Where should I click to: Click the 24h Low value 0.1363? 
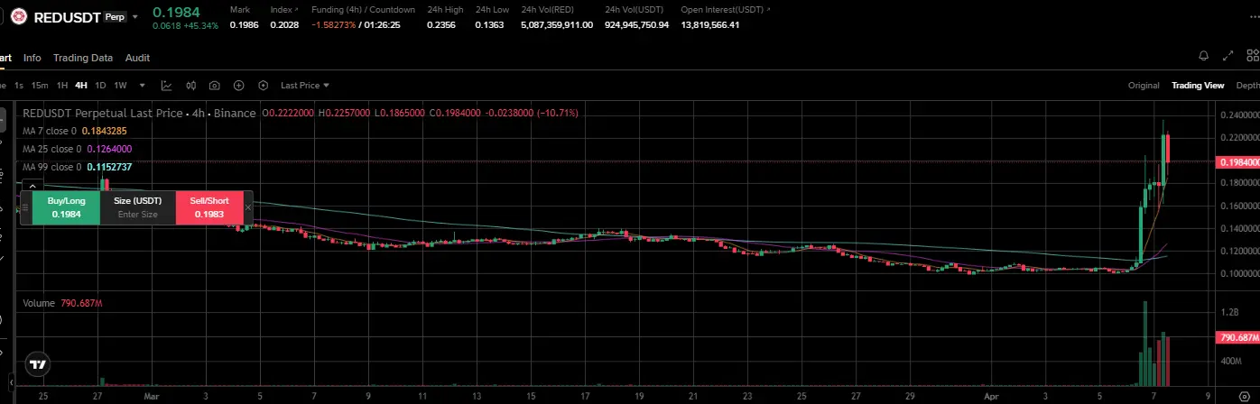point(489,24)
